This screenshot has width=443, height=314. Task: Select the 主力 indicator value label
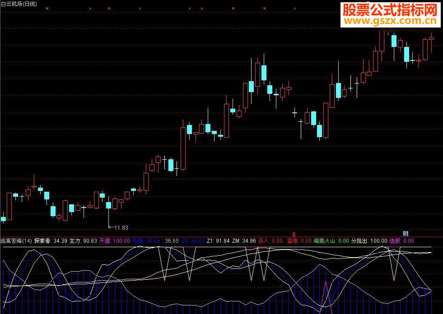click(83, 241)
